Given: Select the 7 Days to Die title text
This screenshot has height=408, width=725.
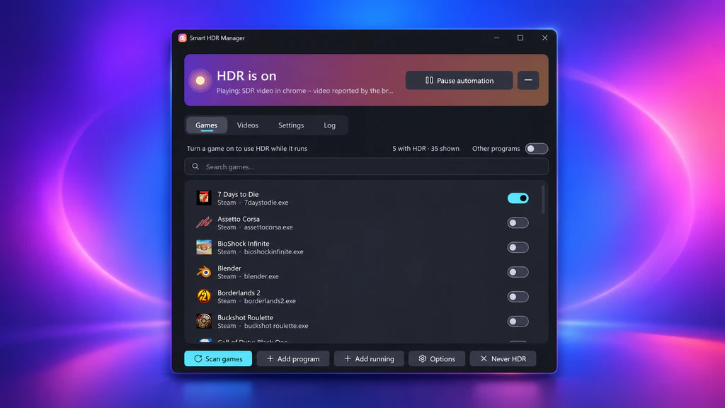Looking at the screenshot, I should [238, 194].
